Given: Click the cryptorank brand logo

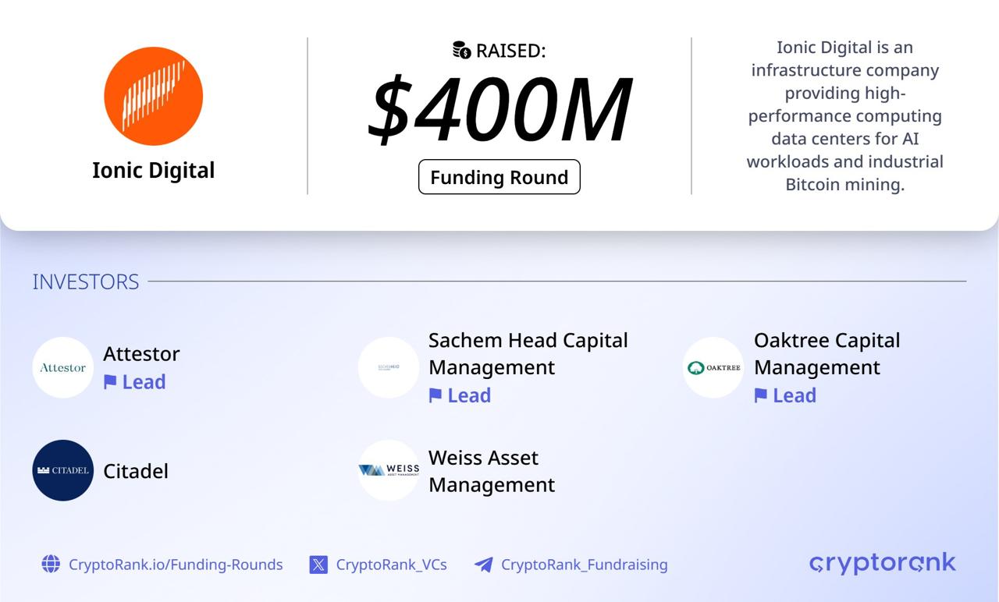Looking at the screenshot, I should pyautogui.click(x=883, y=563).
